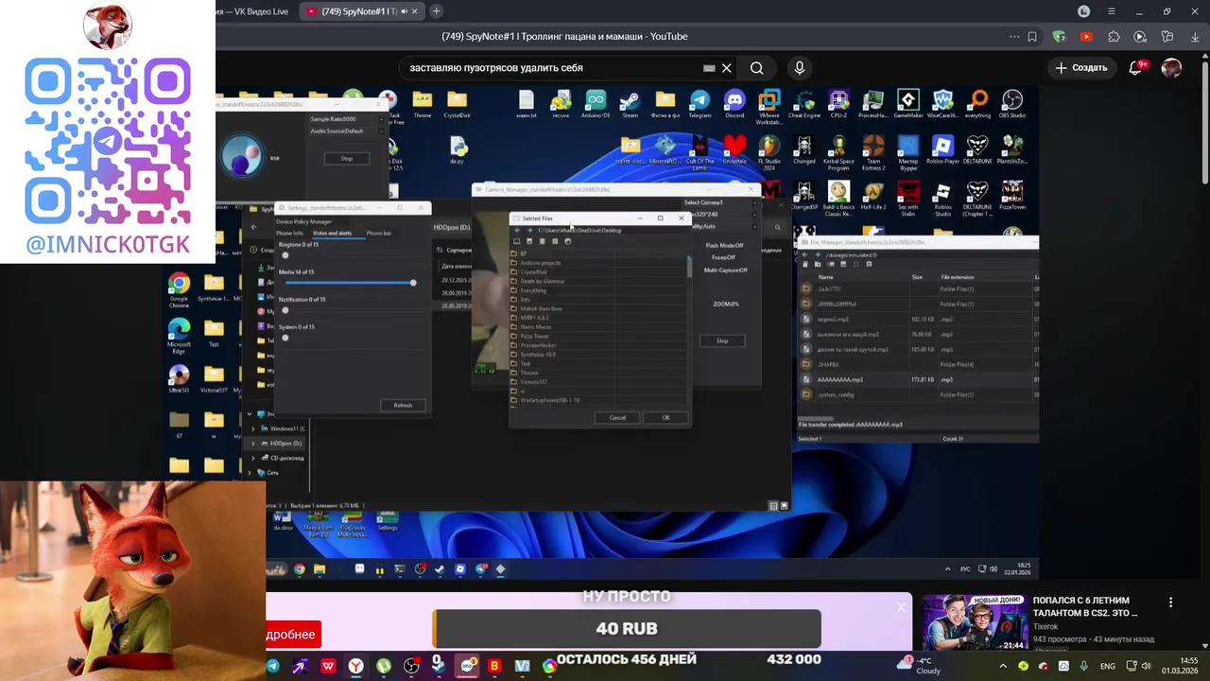Click Refresh in Settings window

403,405
